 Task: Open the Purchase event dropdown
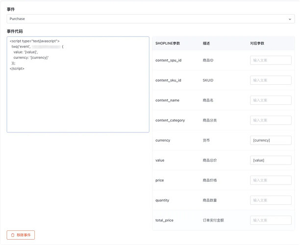pyautogui.click(x=147, y=19)
